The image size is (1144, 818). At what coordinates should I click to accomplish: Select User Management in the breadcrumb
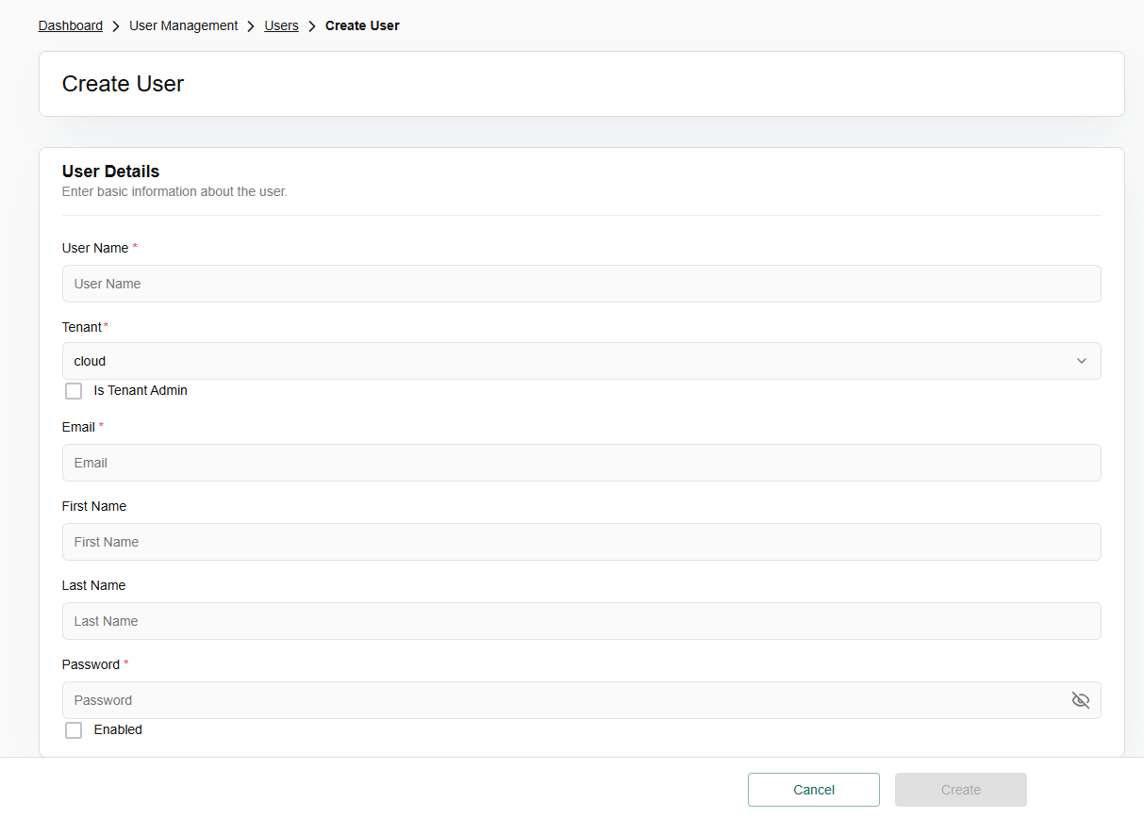183,26
